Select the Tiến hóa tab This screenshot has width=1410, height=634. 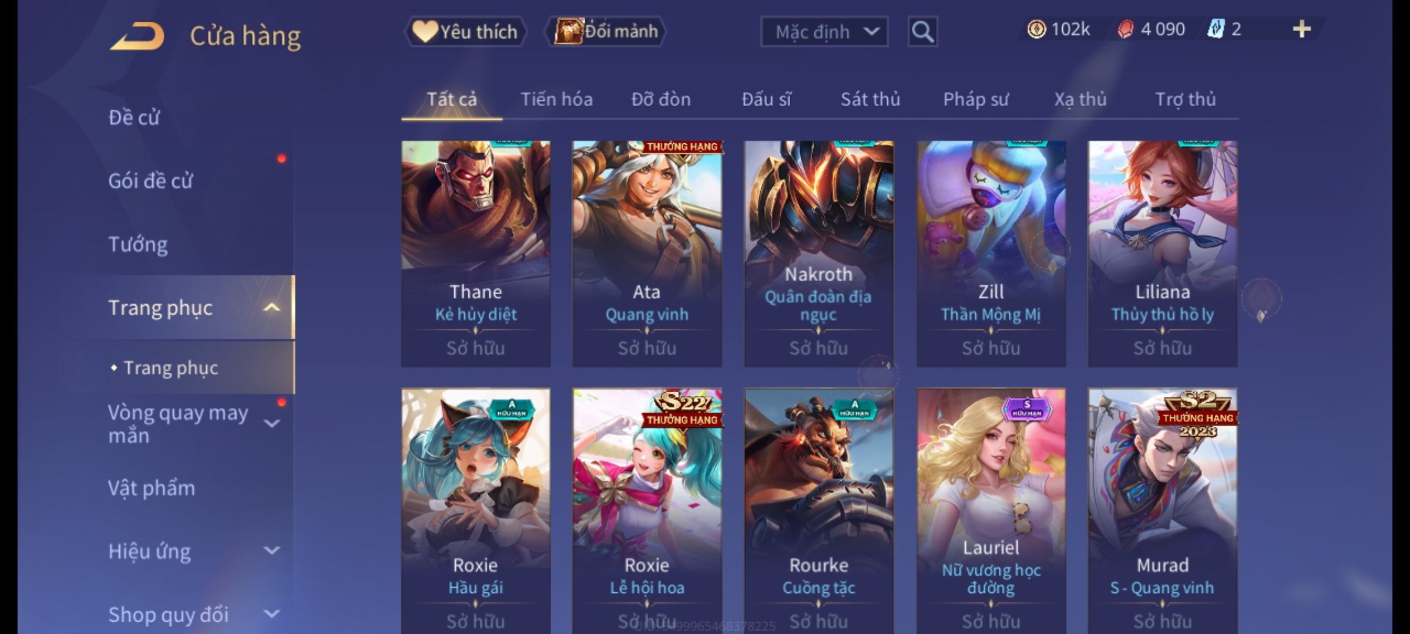click(556, 99)
